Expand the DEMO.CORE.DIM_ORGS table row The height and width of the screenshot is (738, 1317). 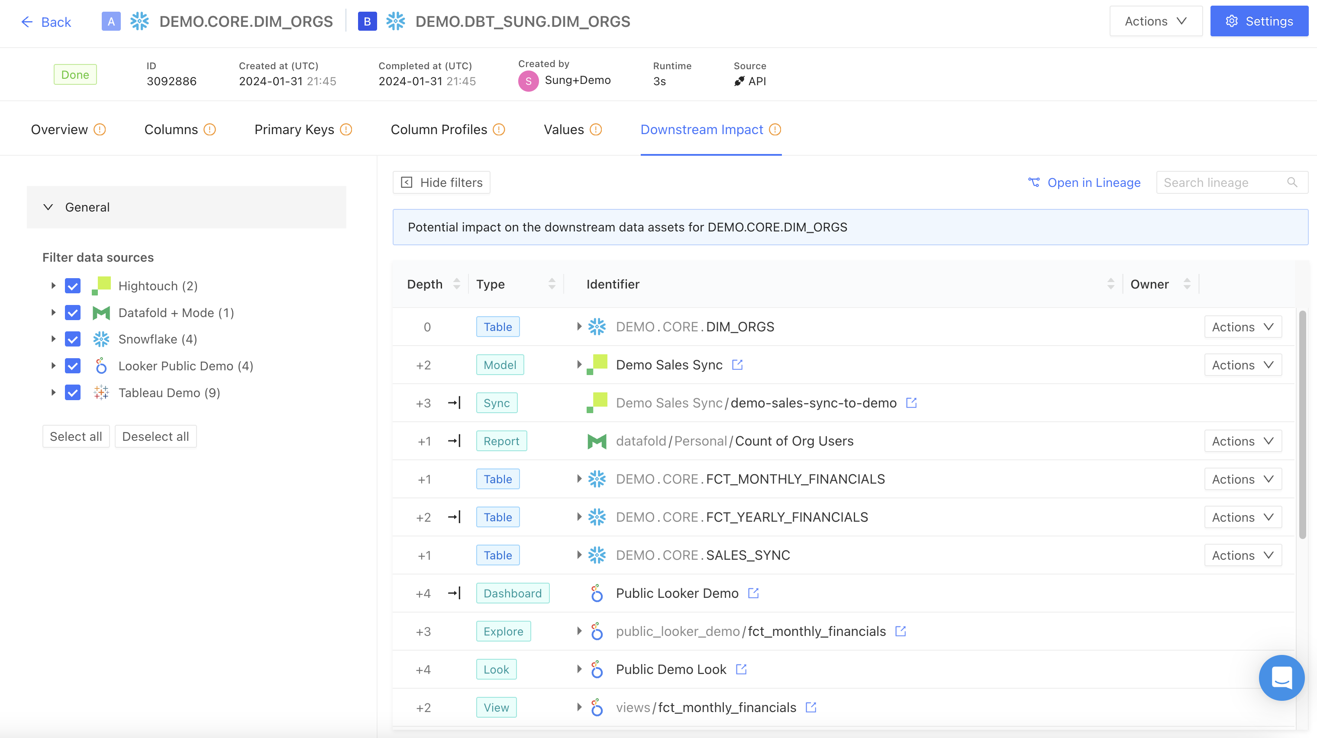coord(579,326)
